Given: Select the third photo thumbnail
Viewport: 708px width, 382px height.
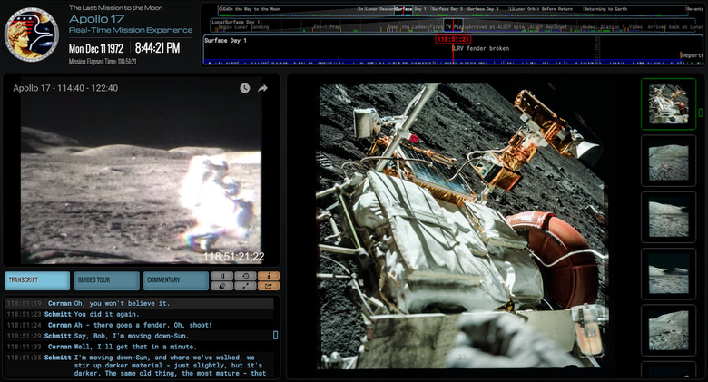Looking at the screenshot, I should pyautogui.click(x=669, y=217).
